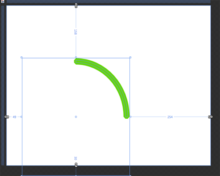Toggle the top margin anchor chain icon
The width and height of the screenshot is (220, 176).
(76, 6)
